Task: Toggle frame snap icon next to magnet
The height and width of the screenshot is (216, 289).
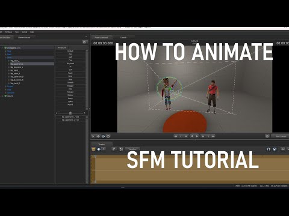Action: pos(275,149)
